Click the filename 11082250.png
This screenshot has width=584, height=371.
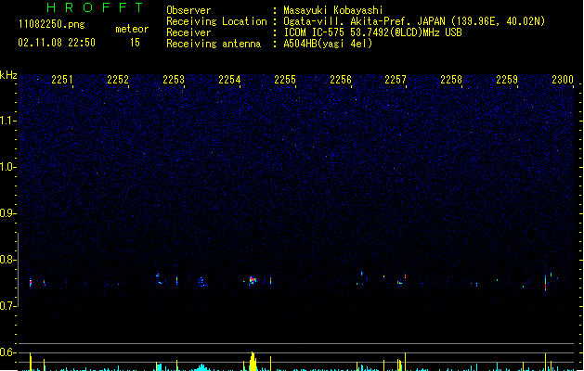click(x=51, y=24)
